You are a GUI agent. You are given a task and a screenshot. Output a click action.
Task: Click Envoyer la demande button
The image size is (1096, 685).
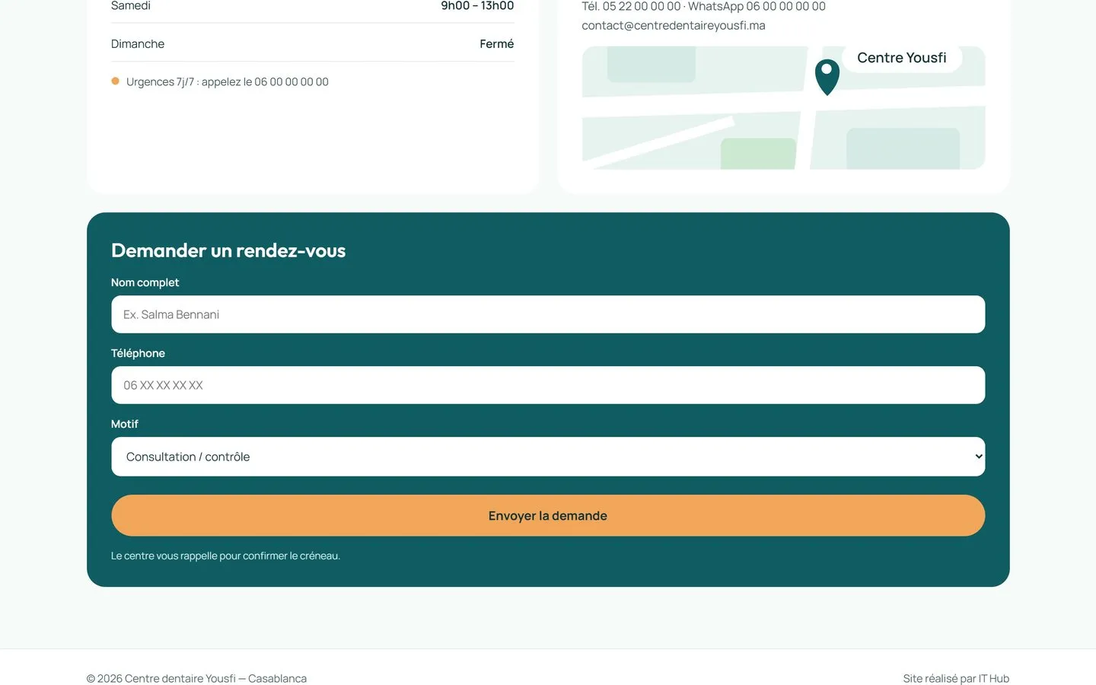[548, 515]
